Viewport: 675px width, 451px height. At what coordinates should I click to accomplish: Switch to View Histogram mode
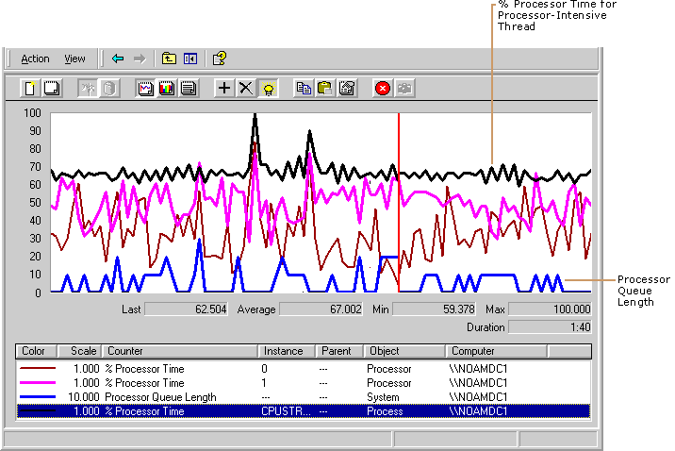click(167, 89)
